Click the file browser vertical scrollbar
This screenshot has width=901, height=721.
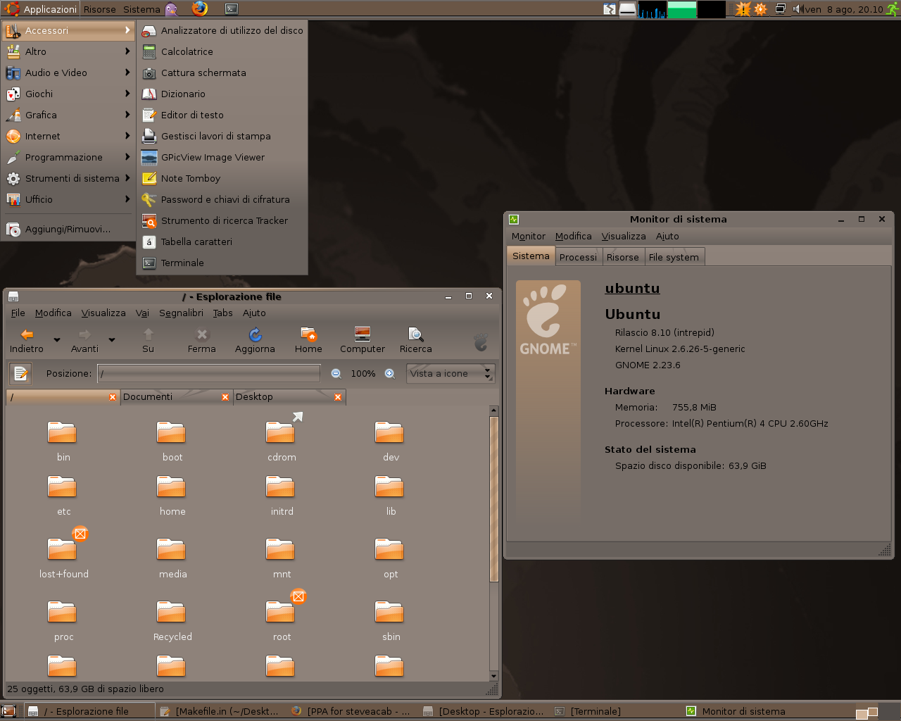click(x=493, y=499)
